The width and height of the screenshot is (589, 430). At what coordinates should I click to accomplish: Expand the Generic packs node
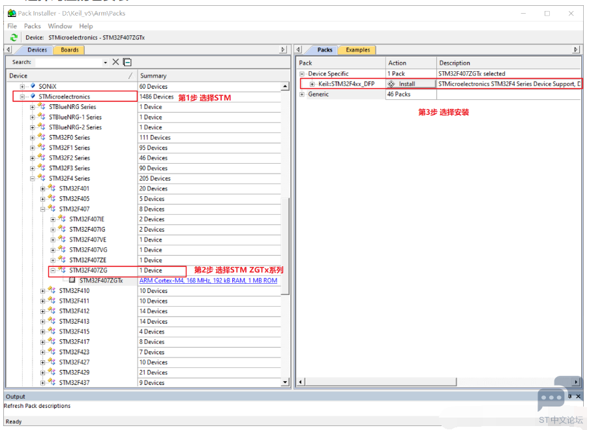point(302,95)
